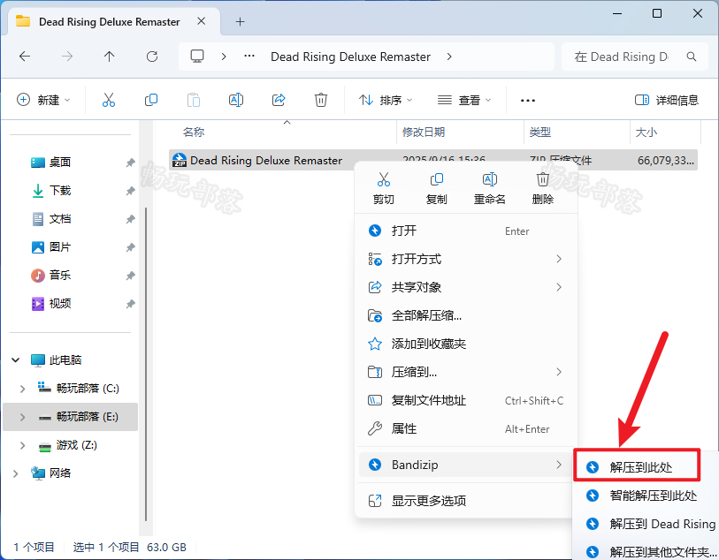Select 复制文件地址 in the context menu
The width and height of the screenshot is (719, 560).
click(466, 401)
